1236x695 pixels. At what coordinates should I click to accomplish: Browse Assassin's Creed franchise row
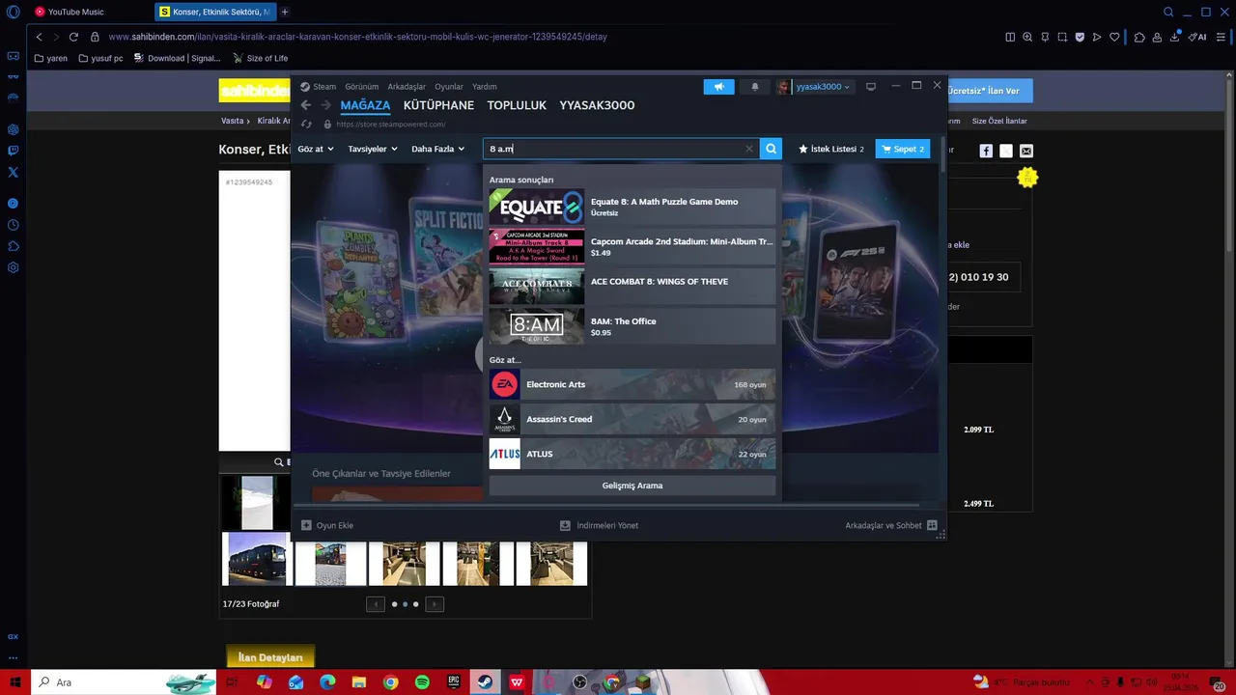(632, 419)
